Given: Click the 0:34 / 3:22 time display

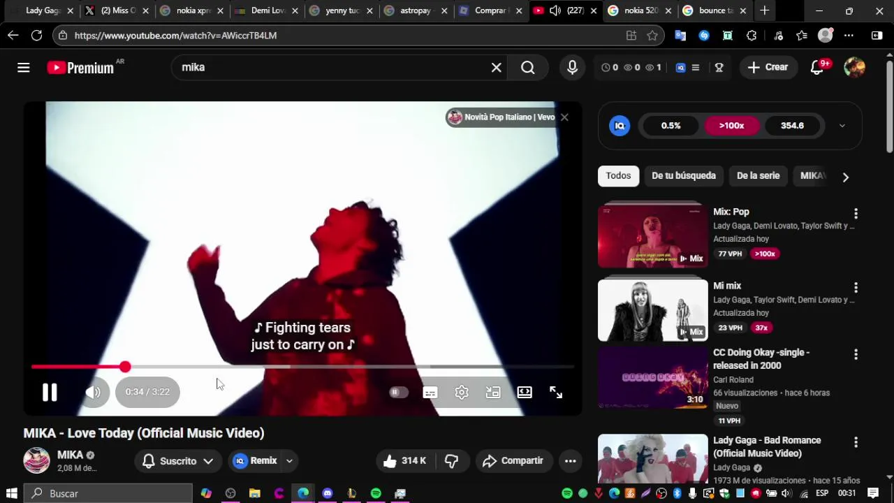Looking at the screenshot, I should coord(147,392).
